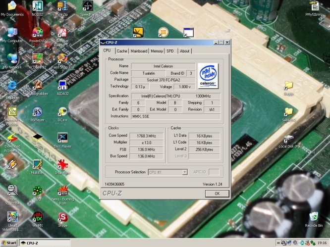Launch AIDA32 shortcut
The height and width of the screenshot is (247, 330).
point(62,88)
